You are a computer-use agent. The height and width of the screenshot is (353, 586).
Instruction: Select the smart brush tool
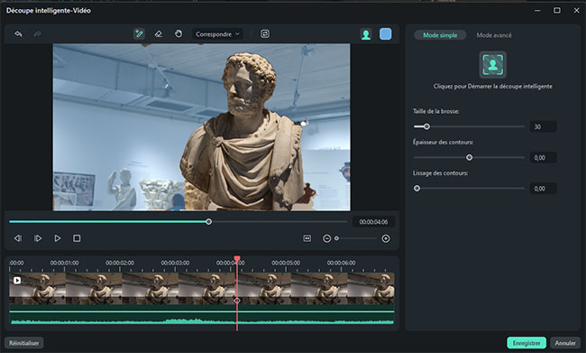click(139, 34)
